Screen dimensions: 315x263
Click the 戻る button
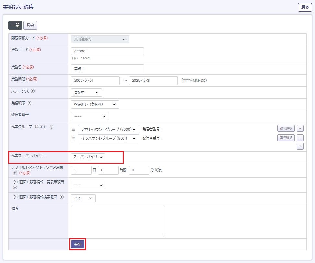305,7
